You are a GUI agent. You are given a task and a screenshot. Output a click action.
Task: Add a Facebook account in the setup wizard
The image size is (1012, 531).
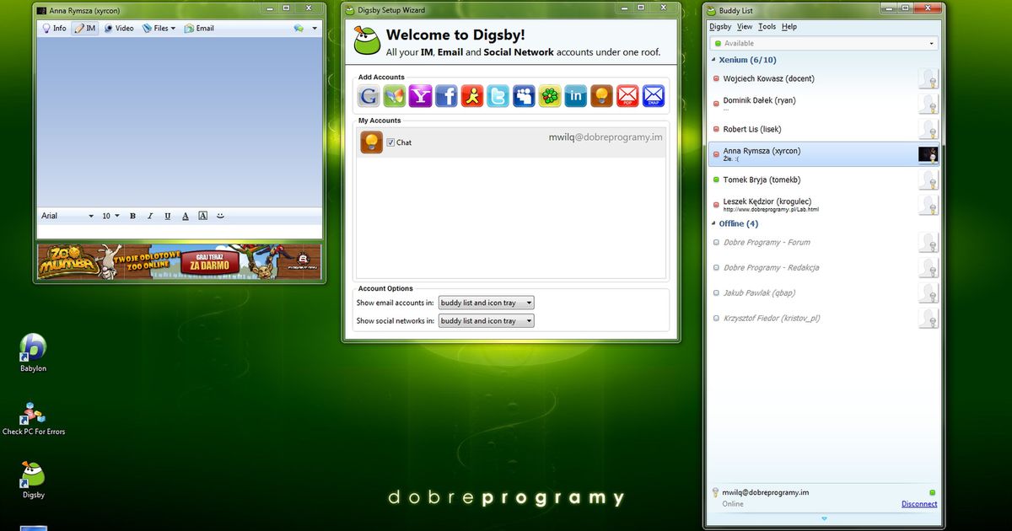(x=446, y=96)
